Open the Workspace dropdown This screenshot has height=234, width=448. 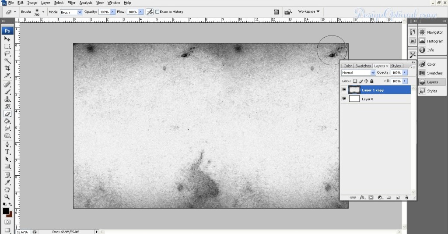pos(308,11)
